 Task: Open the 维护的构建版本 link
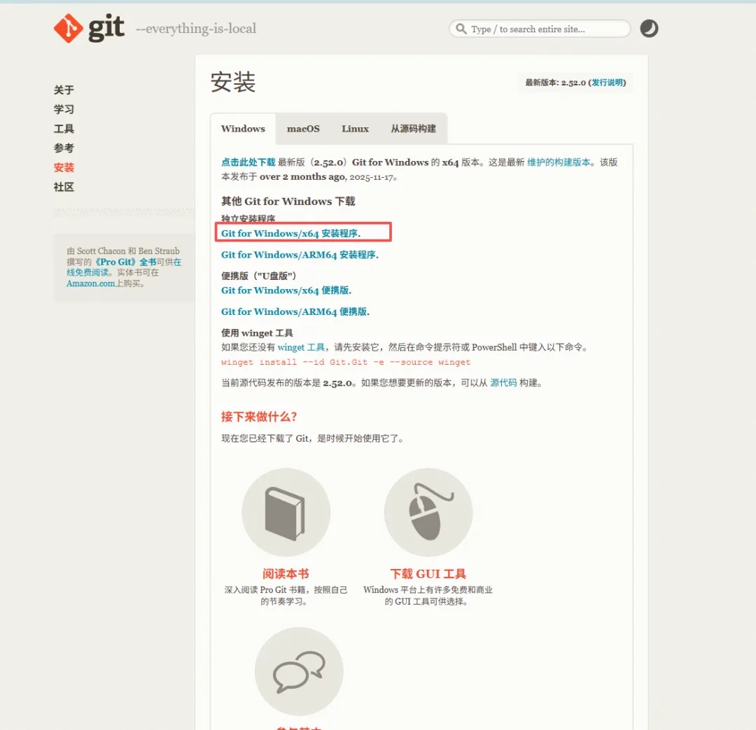559,162
